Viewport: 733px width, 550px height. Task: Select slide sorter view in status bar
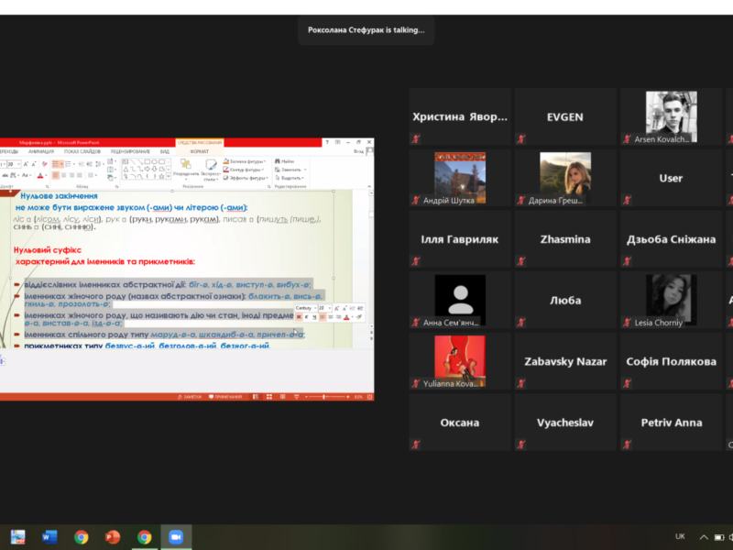[270, 396]
